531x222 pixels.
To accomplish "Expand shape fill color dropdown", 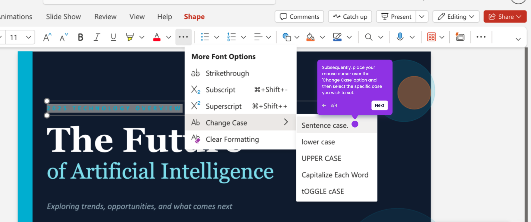I will click(322, 37).
